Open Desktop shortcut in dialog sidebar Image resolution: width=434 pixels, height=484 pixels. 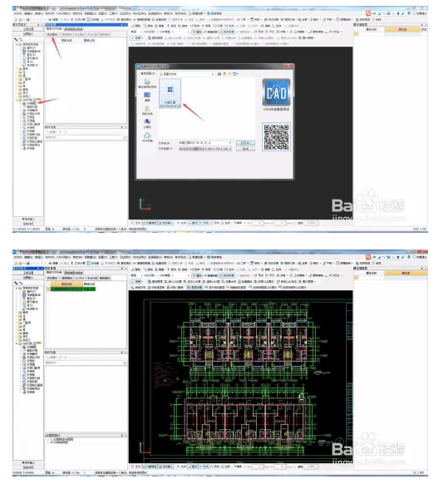147,97
